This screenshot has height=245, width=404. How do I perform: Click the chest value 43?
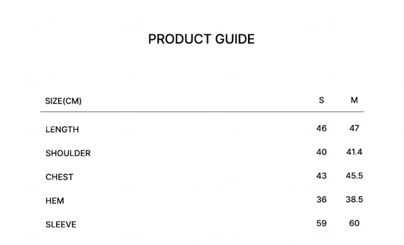[x=322, y=176]
